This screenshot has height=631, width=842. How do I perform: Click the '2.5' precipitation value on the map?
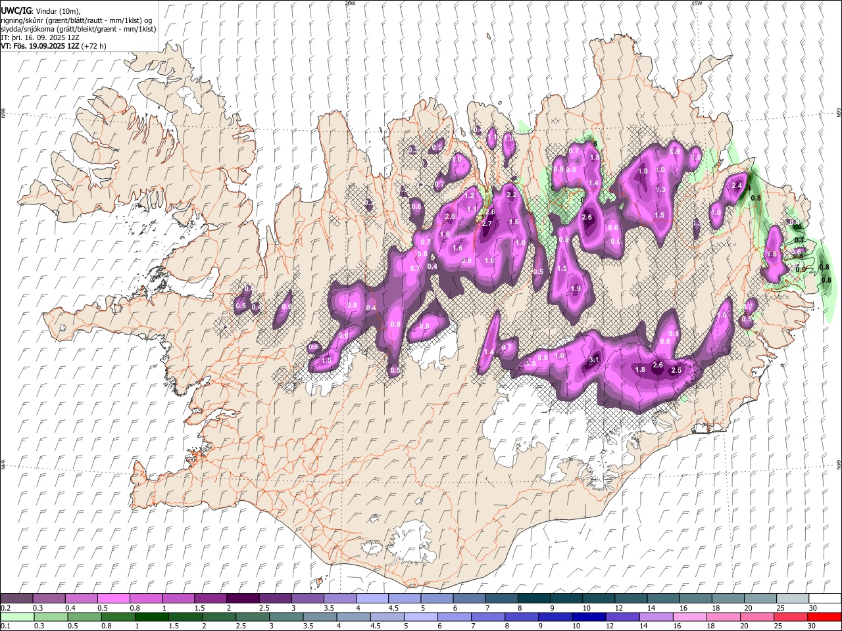tap(676, 370)
